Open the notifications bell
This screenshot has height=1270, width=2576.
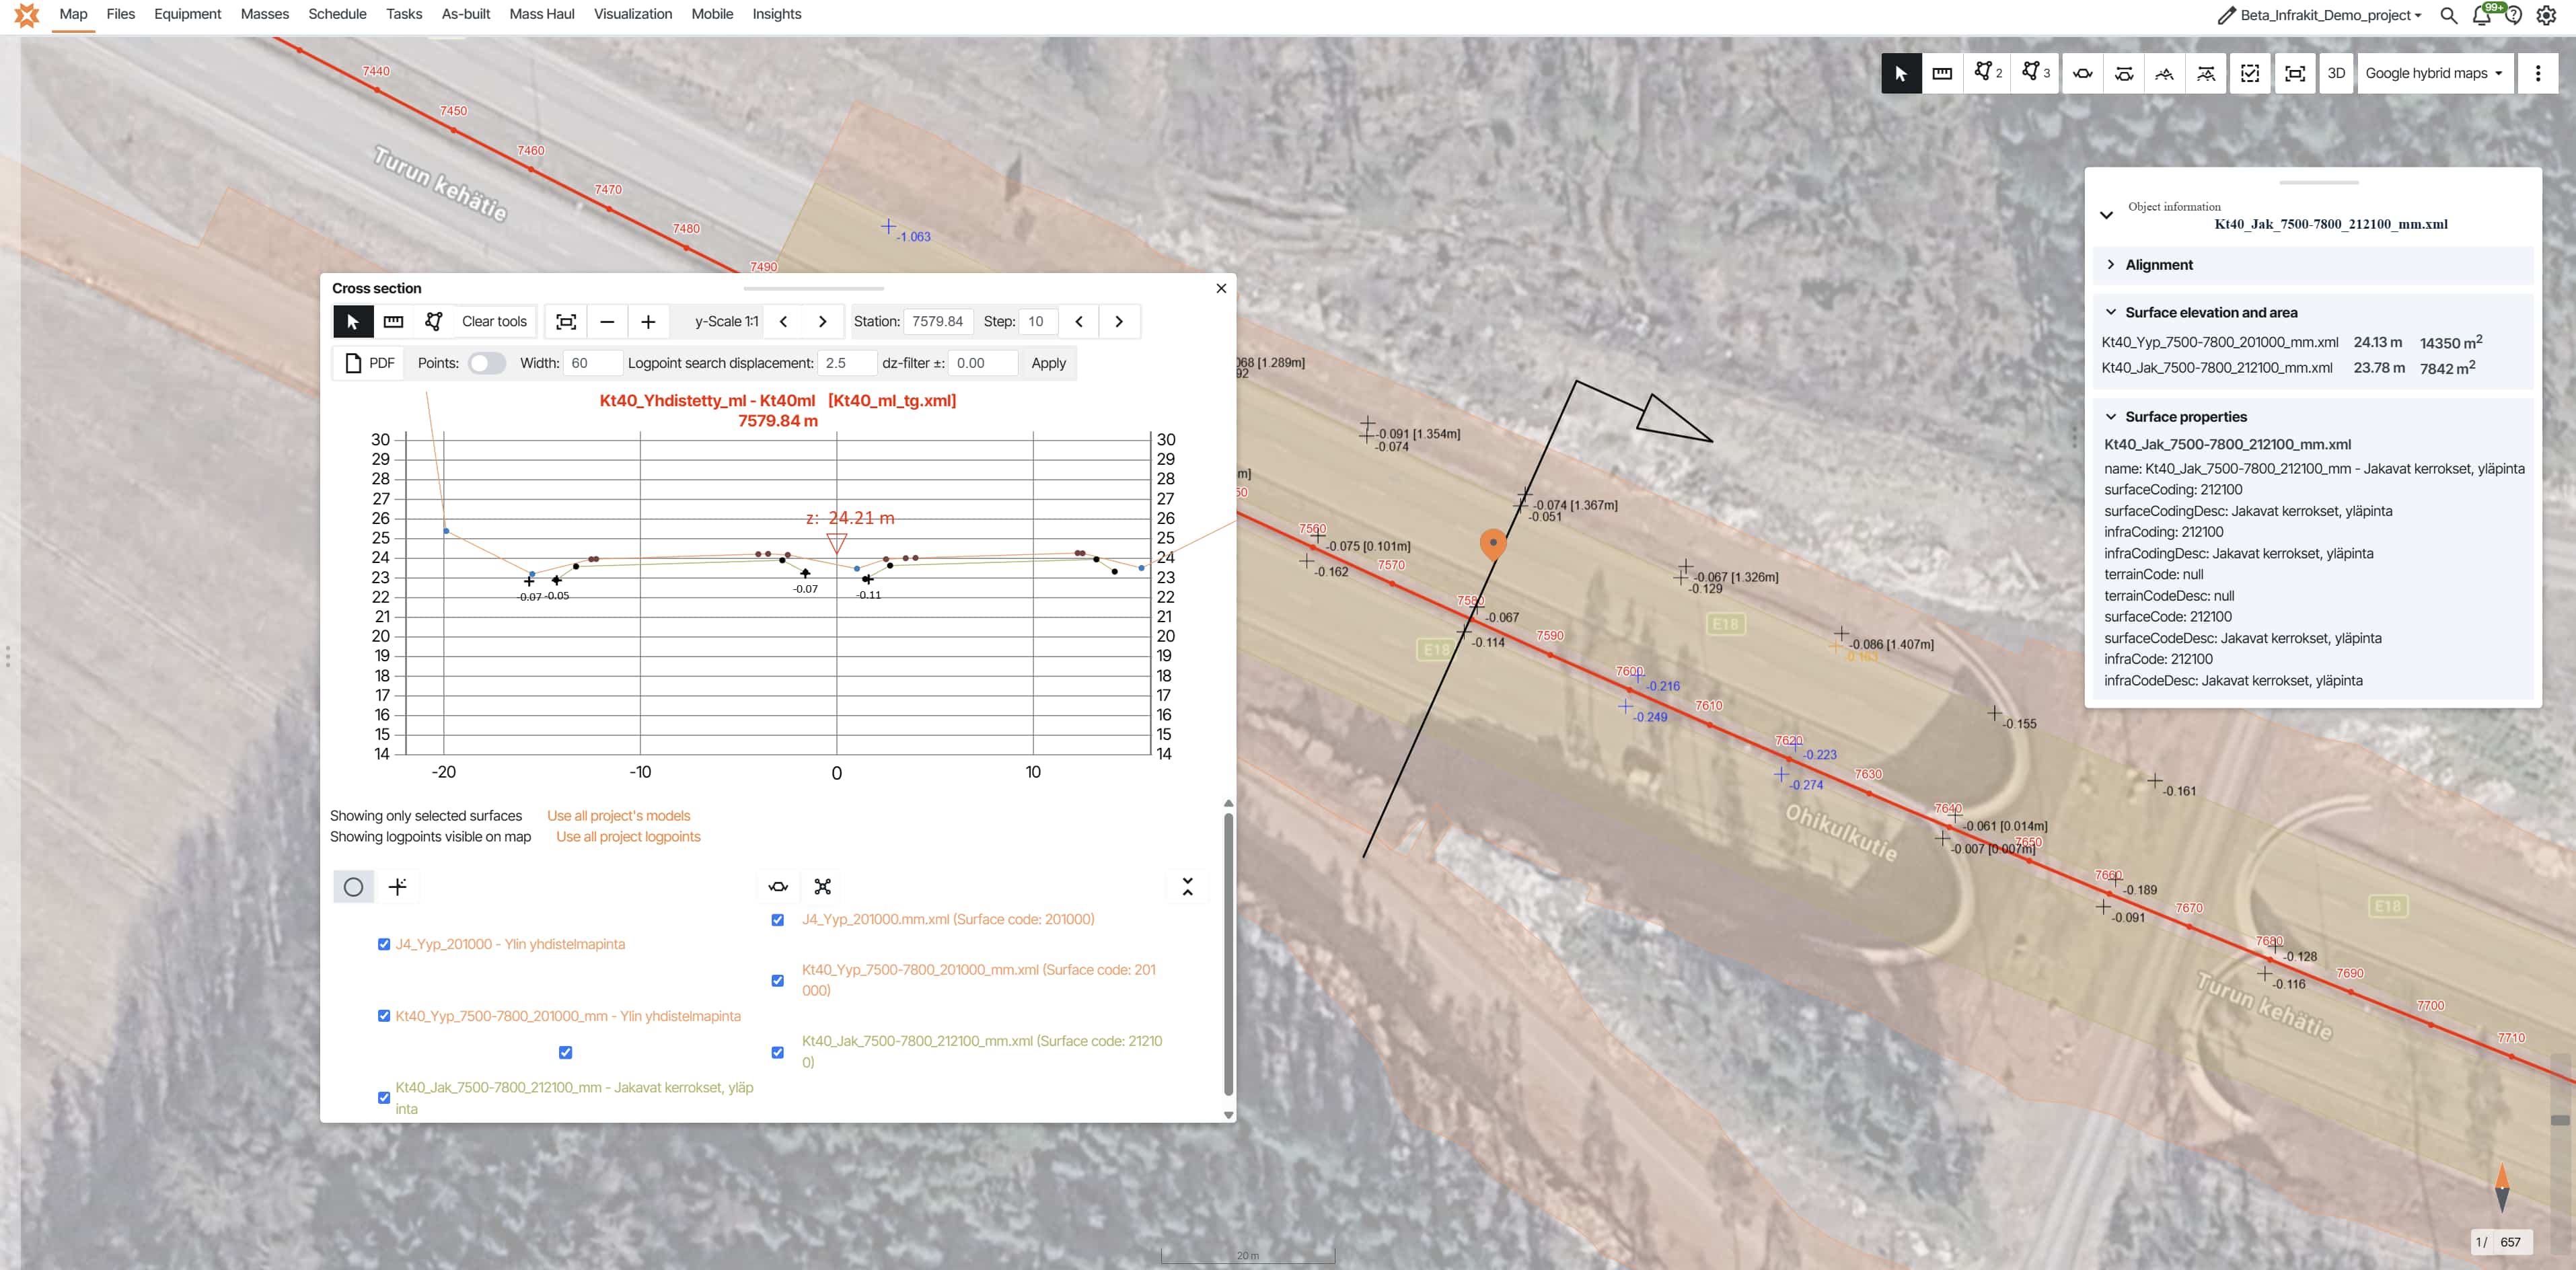pyautogui.click(x=2482, y=15)
